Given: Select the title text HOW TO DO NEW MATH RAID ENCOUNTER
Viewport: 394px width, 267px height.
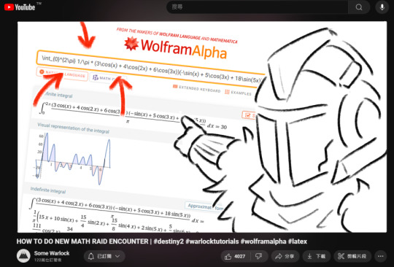Looking at the screenshot, I should pyautogui.click(x=82, y=241).
